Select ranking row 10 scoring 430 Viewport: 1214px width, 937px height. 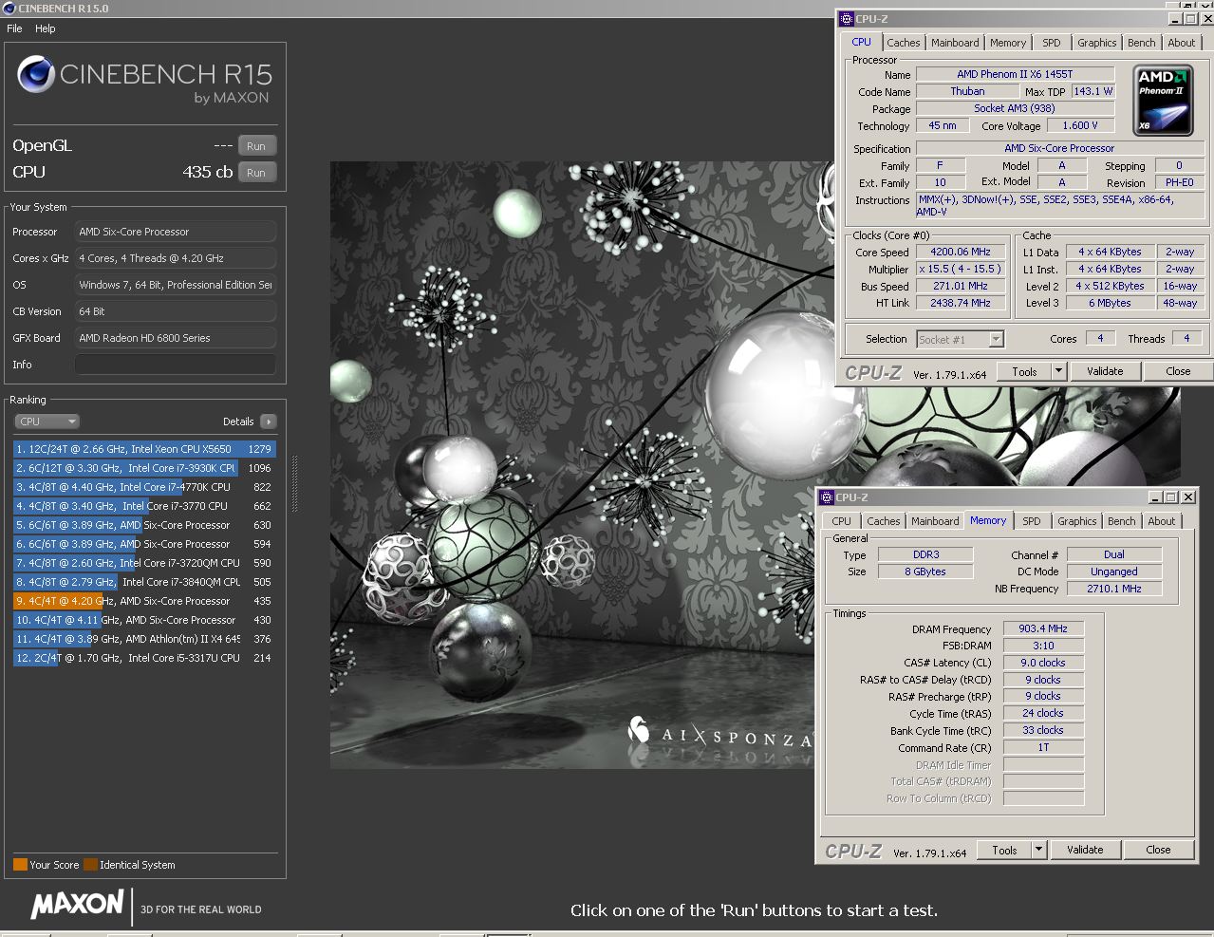[x=143, y=620]
